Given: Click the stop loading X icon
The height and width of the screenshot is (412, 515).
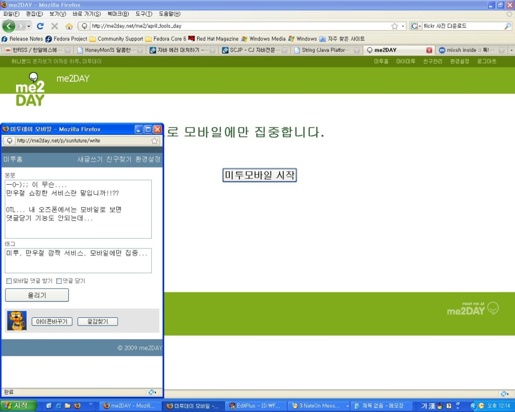Looking at the screenshot, I should 54,26.
